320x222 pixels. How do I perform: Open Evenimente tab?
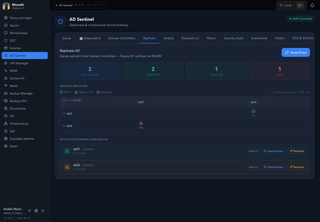coord(259,38)
